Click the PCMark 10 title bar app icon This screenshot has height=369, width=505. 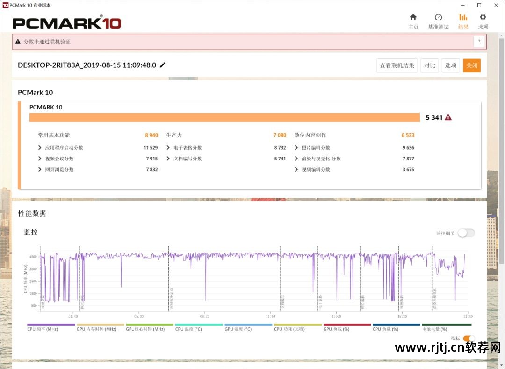[5, 5]
